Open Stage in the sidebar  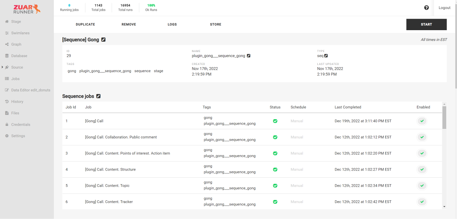(x=16, y=22)
